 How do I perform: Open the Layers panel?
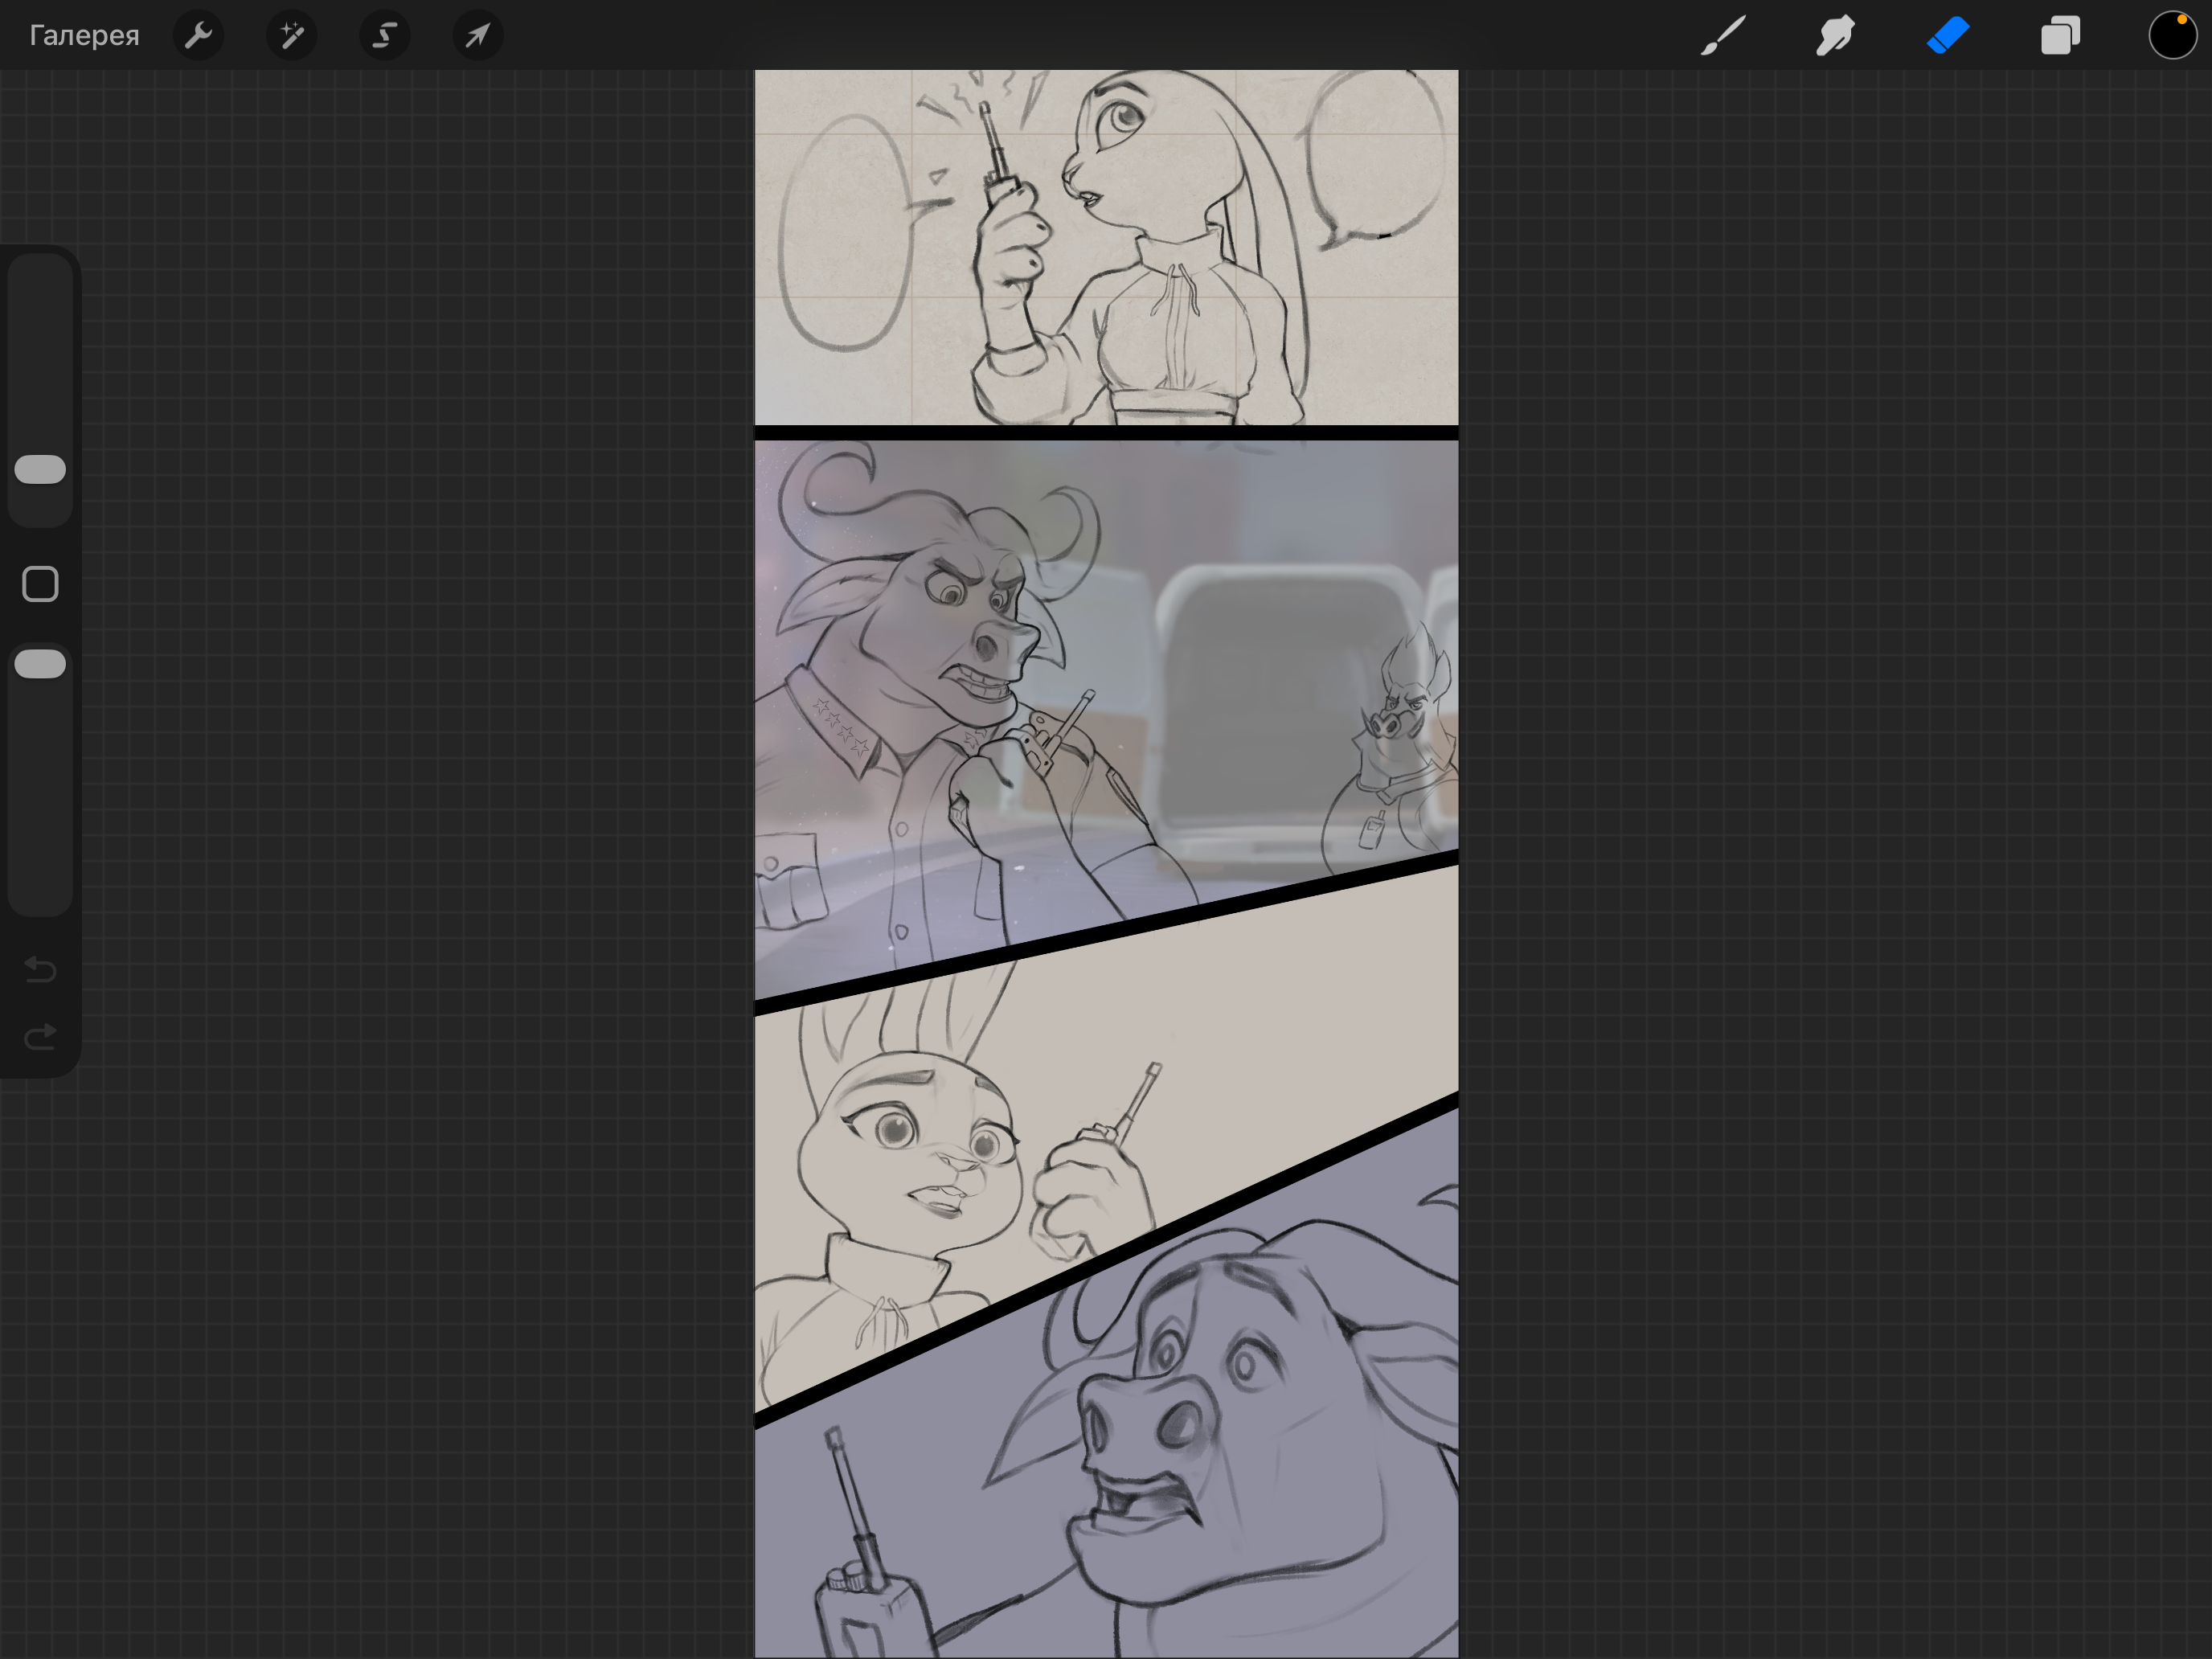[2061, 36]
